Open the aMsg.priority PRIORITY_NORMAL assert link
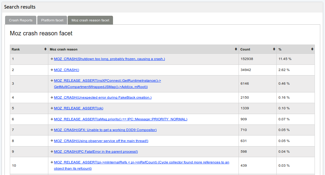Screen dimensions: 325x175 [120, 119]
